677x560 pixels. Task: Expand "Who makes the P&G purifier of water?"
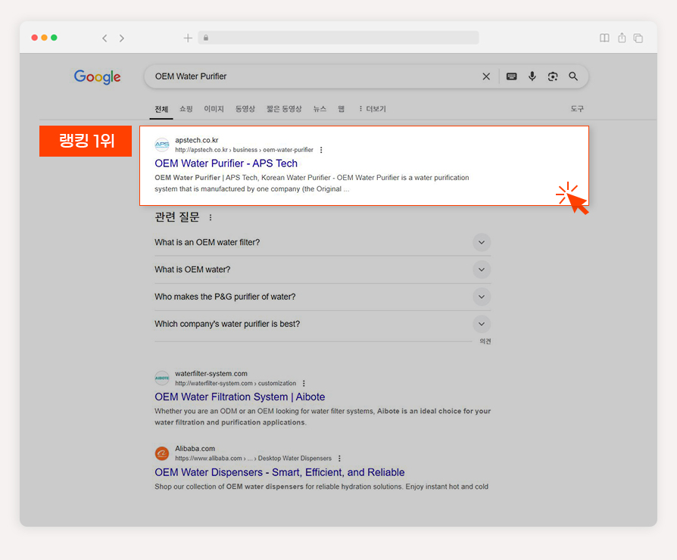click(x=482, y=297)
